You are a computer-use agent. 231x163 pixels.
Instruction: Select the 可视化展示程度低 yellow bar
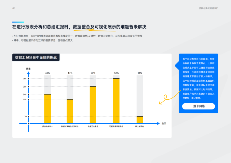(x=116, y=101)
